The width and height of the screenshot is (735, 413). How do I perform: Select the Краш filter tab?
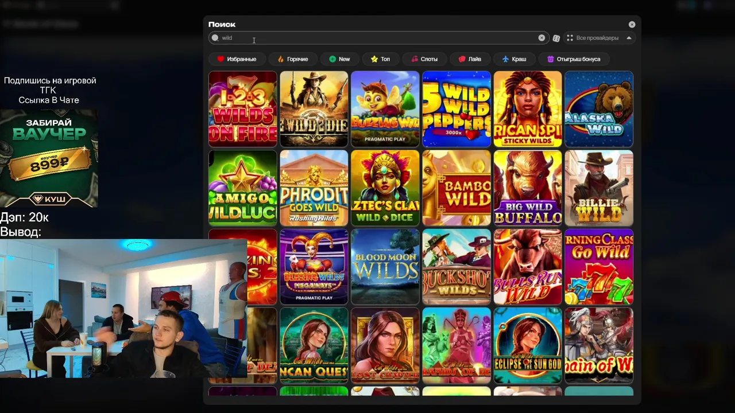pyautogui.click(x=514, y=59)
